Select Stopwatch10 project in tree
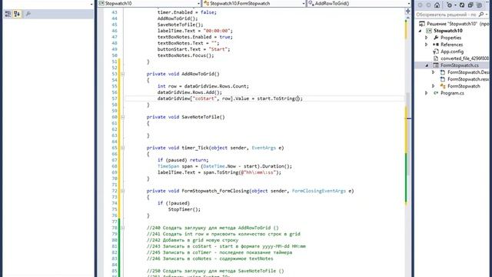 click(447, 31)
